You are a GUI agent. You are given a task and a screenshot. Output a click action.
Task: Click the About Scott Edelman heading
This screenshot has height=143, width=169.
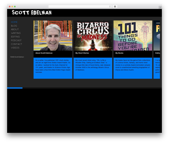coord(44,53)
